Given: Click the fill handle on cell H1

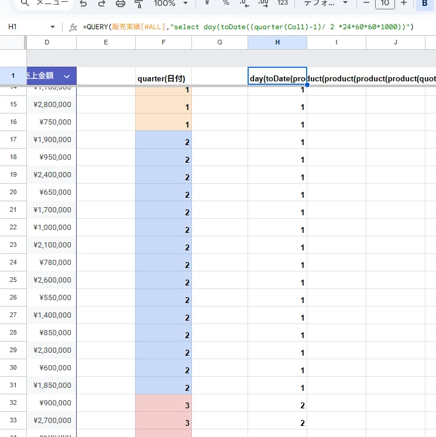Looking at the screenshot, I should coord(307,85).
